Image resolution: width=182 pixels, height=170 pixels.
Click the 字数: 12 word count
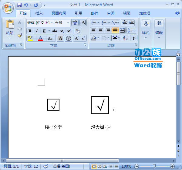pos(31,166)
